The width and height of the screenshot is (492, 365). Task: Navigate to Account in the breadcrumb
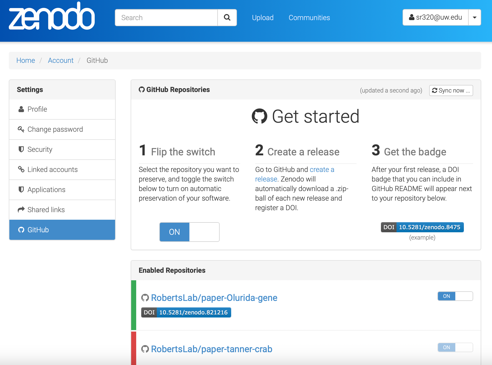coord(61,60)
